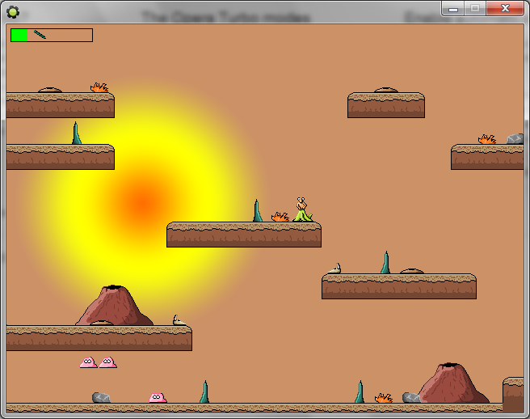Click the green alien player character

302,209
